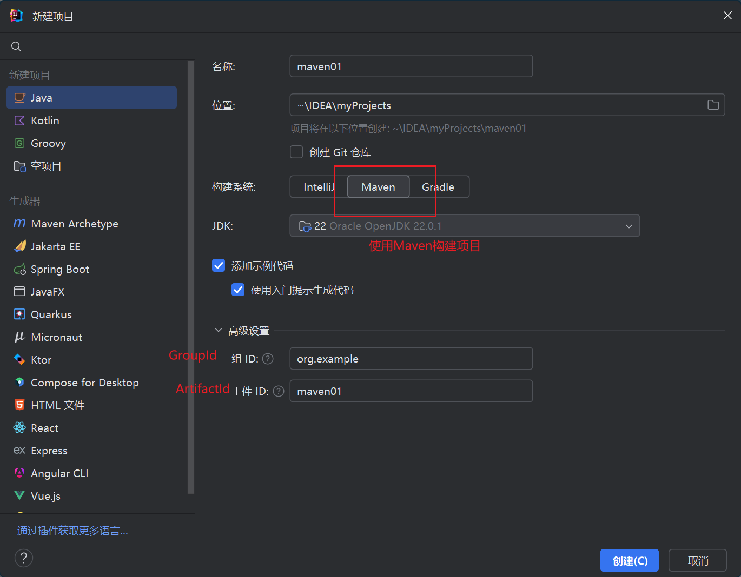Click the Spring Boot leaf icon
741x577 pixels.
19,269
